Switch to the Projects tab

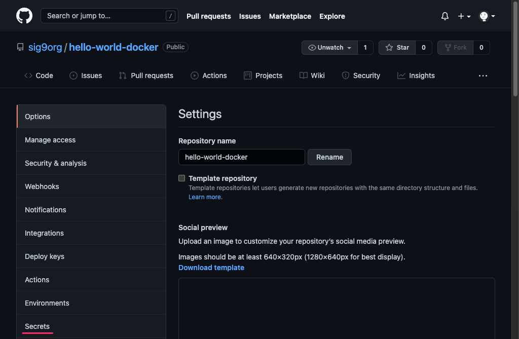[x=263, y=76]
